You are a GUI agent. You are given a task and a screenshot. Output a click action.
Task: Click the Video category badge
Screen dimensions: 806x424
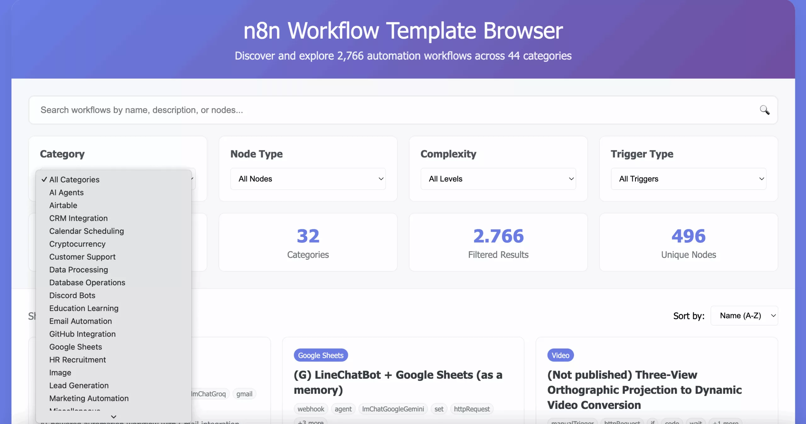click(x=560, y=355)
